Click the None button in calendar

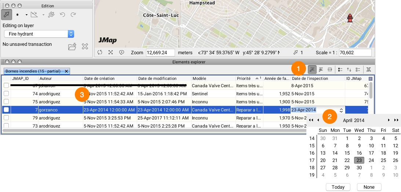[x=369, y=187]
